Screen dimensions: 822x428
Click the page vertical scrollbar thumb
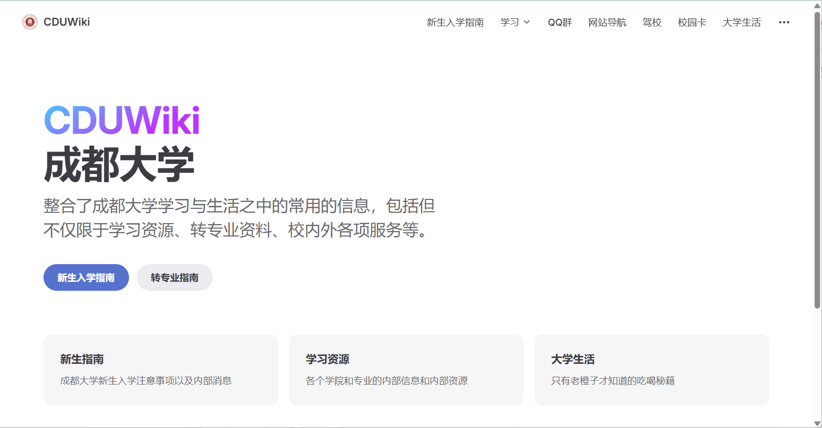tap(817, 160)
